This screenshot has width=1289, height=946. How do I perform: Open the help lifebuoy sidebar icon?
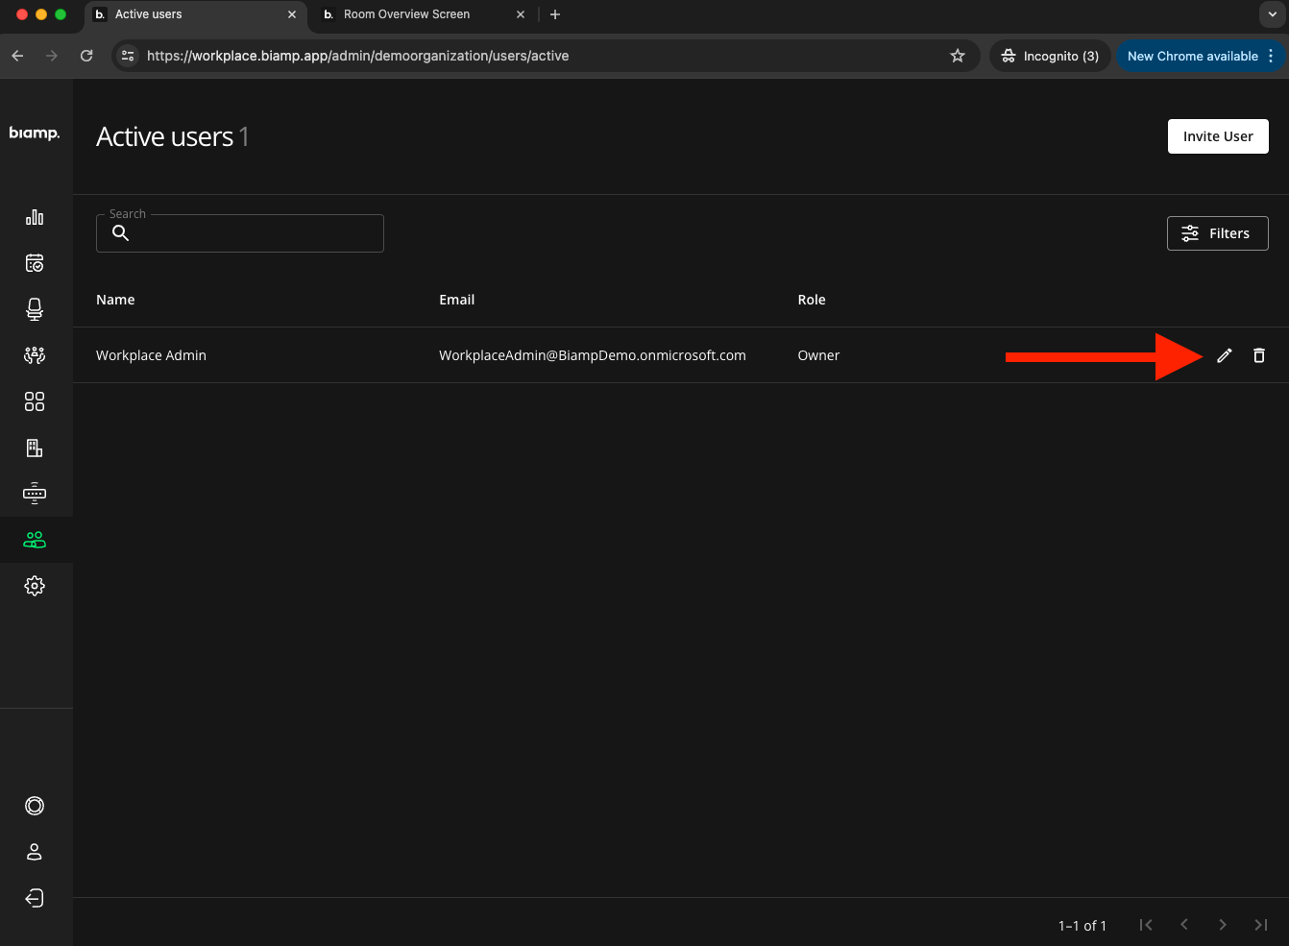35,806
